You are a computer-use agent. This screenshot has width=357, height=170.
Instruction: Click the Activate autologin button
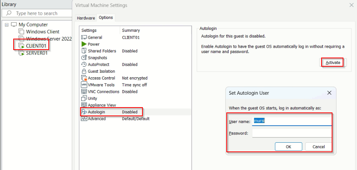tap(333, 62)
